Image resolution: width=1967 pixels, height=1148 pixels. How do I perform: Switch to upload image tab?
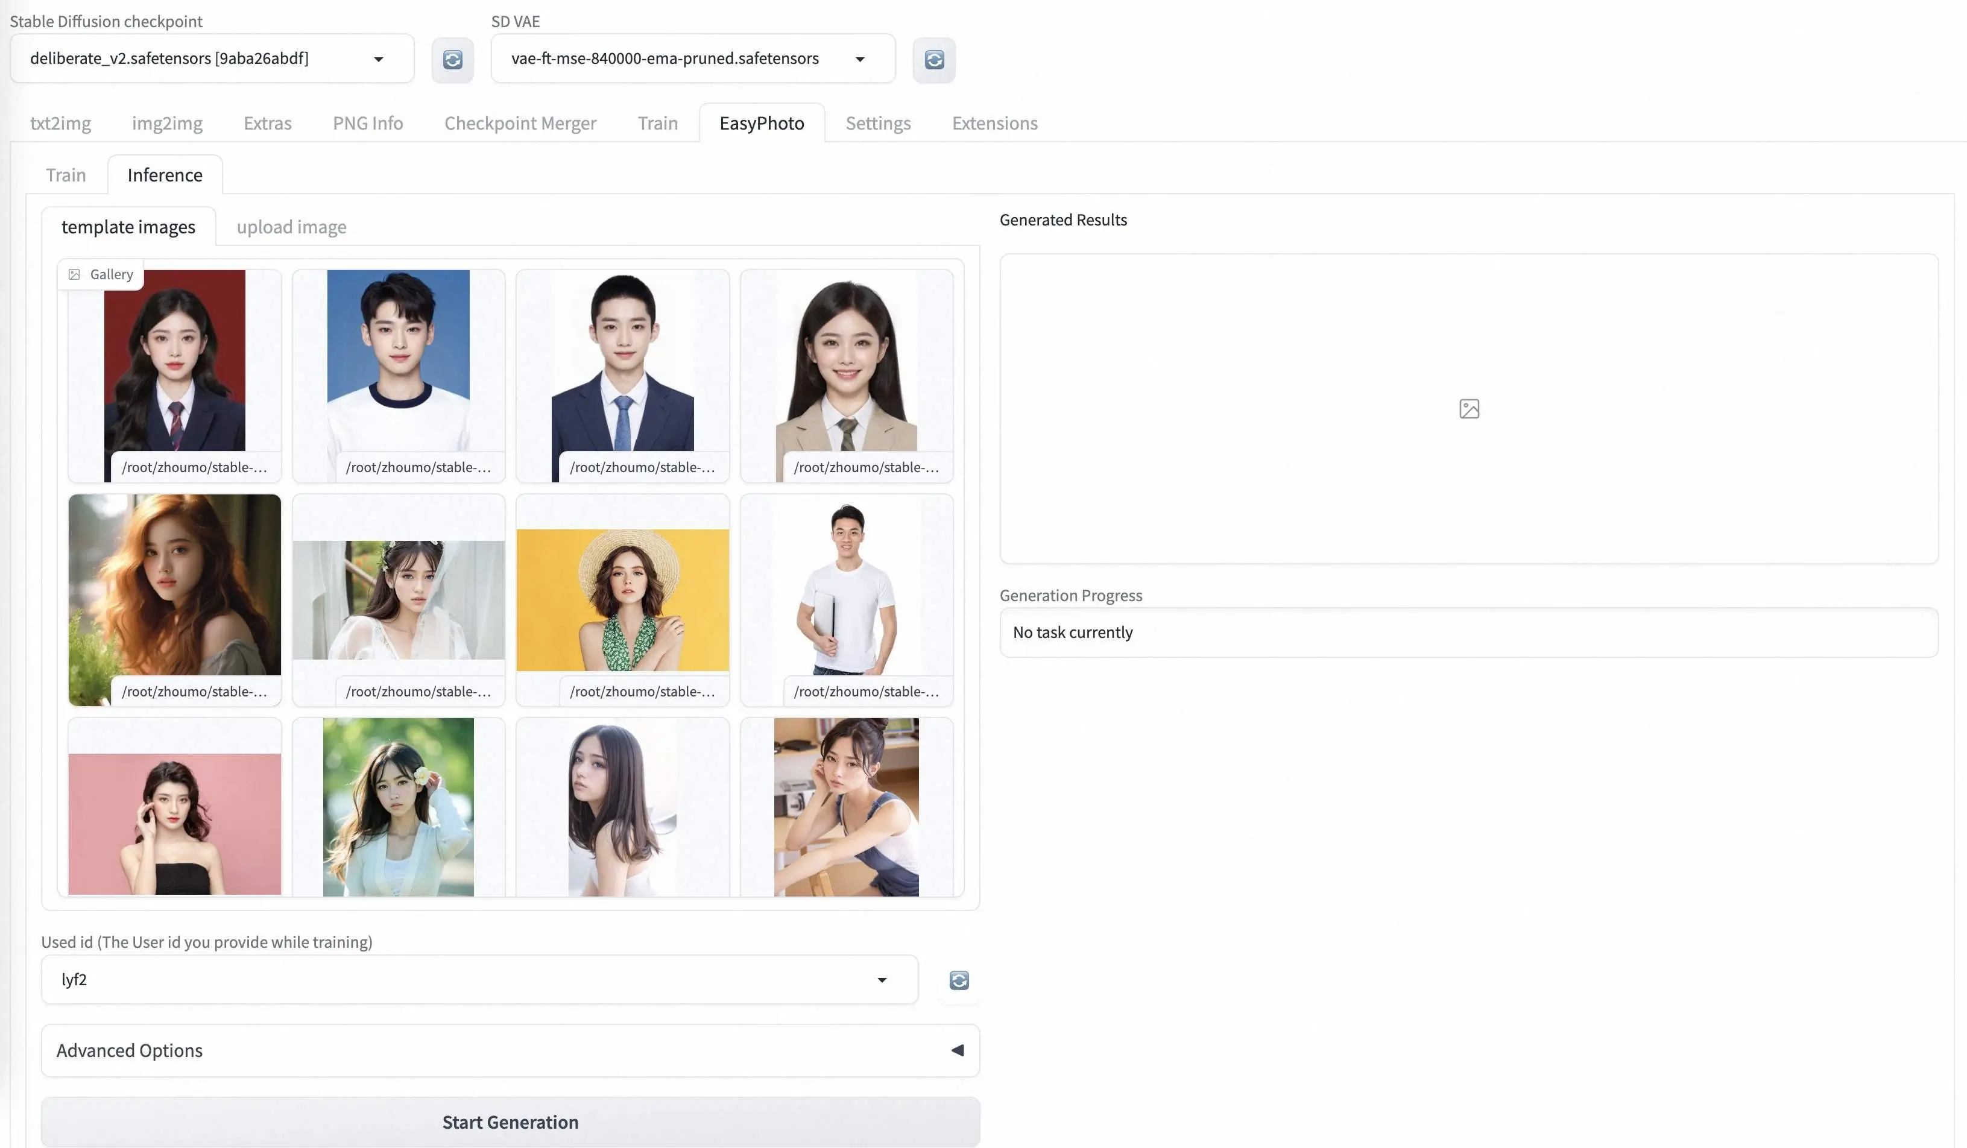click(x=290, y=225)
